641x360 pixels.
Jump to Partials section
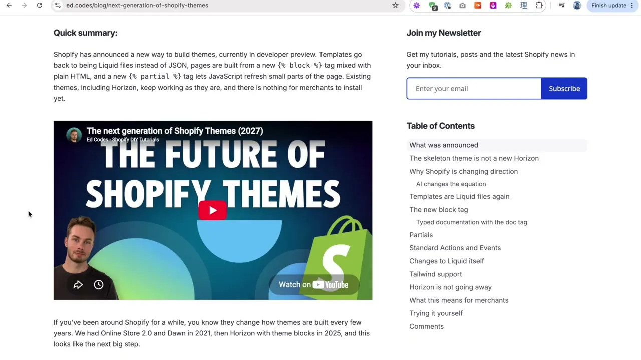coord(421,235)
